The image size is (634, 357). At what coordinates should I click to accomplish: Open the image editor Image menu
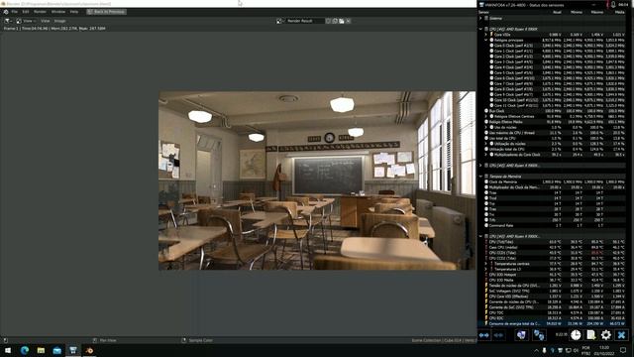(x=59, y=21)
